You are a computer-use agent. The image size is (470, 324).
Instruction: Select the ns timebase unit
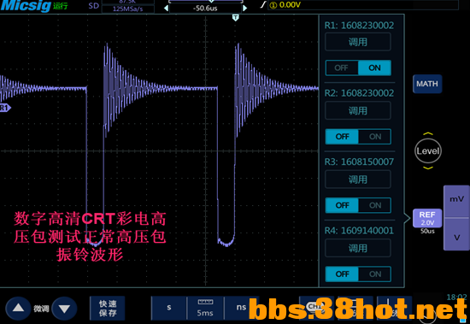pos(241,308)
